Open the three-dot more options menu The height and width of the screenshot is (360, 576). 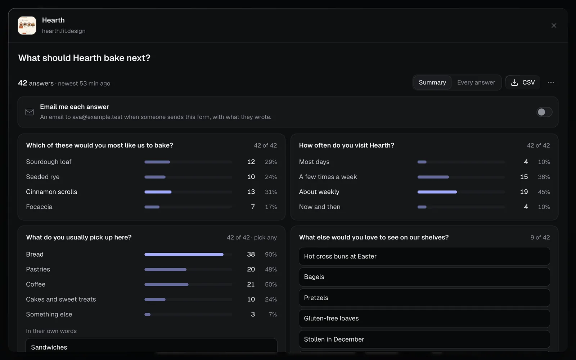(551, 82)
